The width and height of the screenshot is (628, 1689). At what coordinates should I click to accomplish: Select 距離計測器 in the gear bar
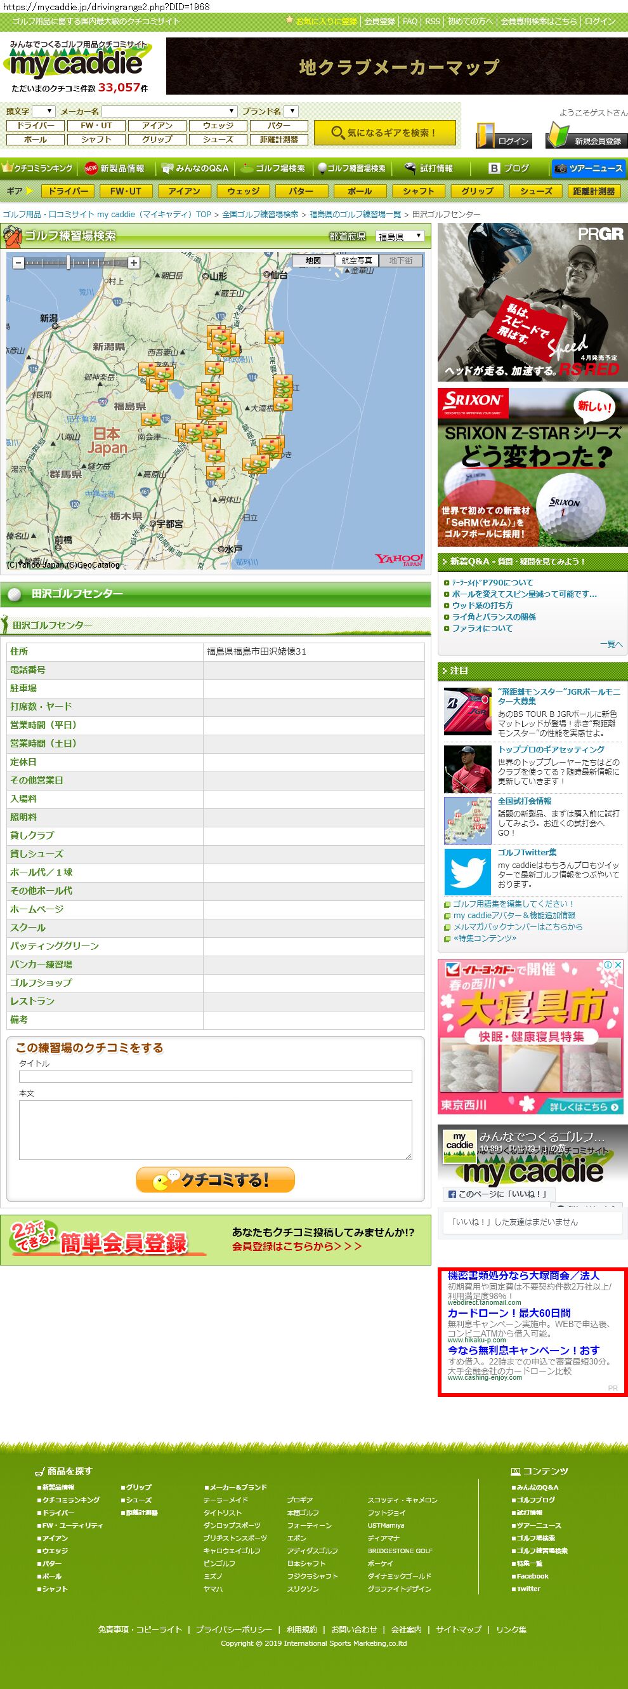point(593,190)
